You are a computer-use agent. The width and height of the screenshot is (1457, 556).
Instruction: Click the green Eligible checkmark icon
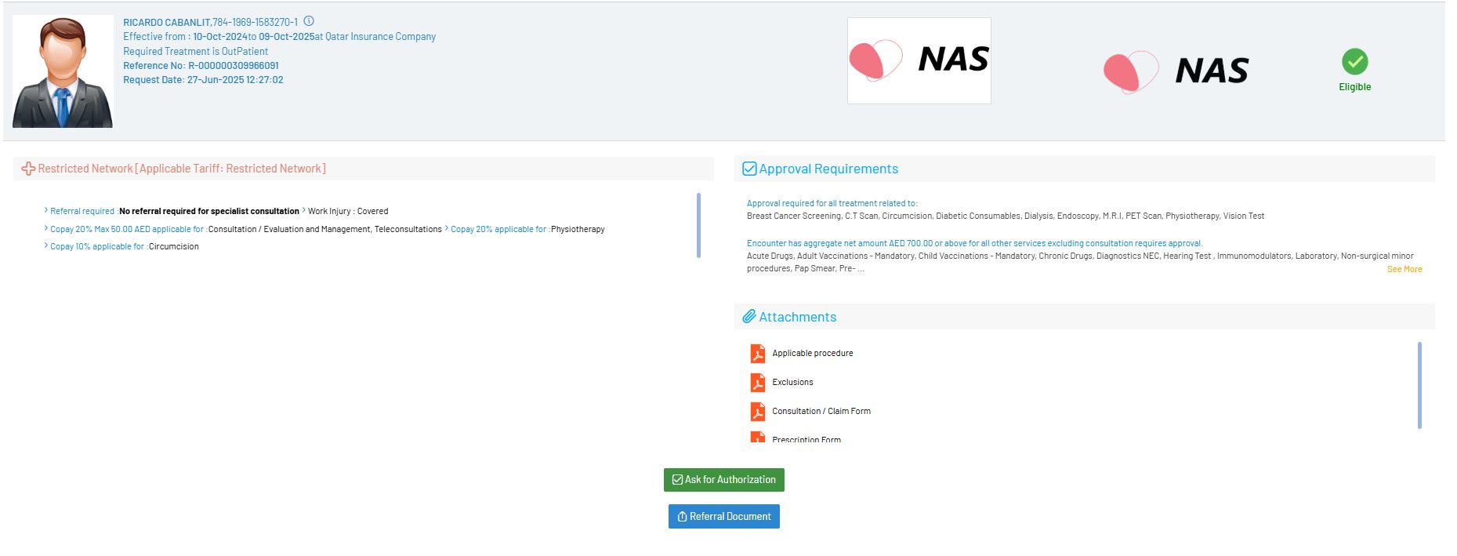point(1354,62)
